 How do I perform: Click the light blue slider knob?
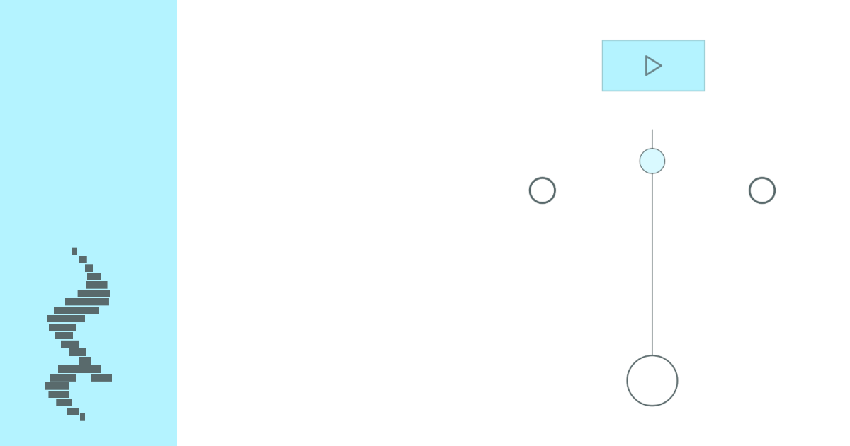(652, 161)
